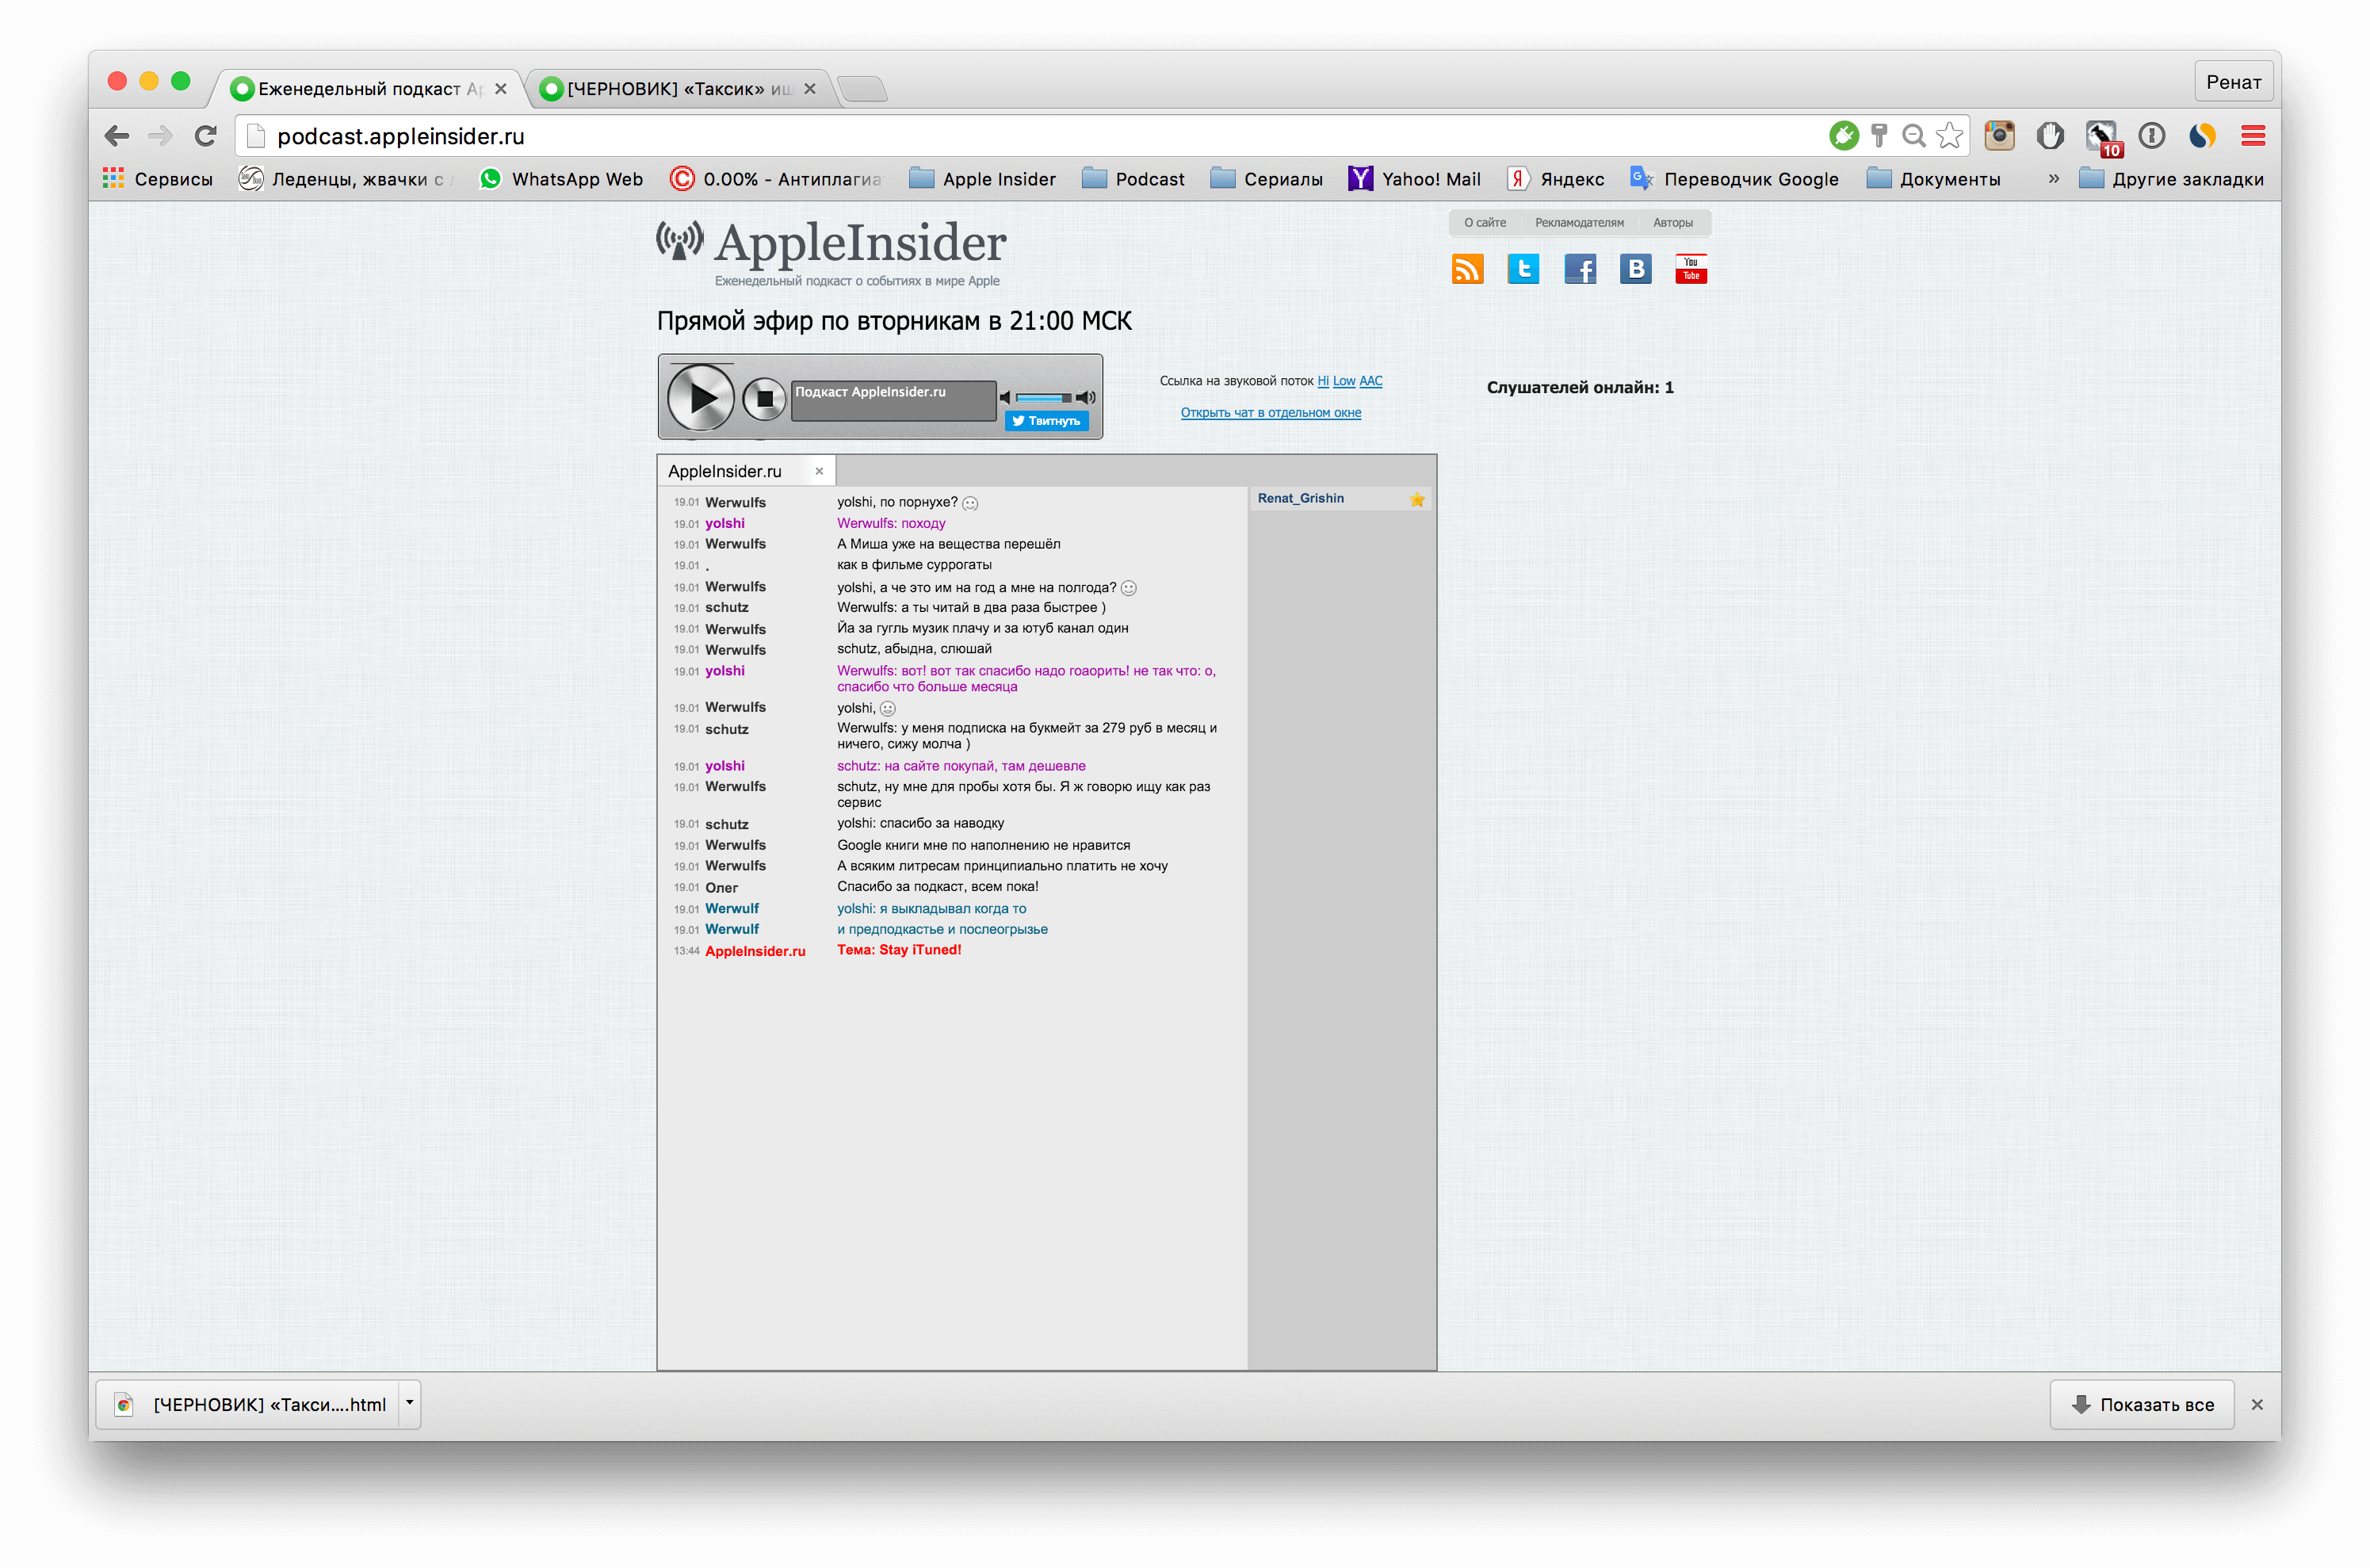
Task: Open the 1Password extension icon
Action: [2151, 136]
